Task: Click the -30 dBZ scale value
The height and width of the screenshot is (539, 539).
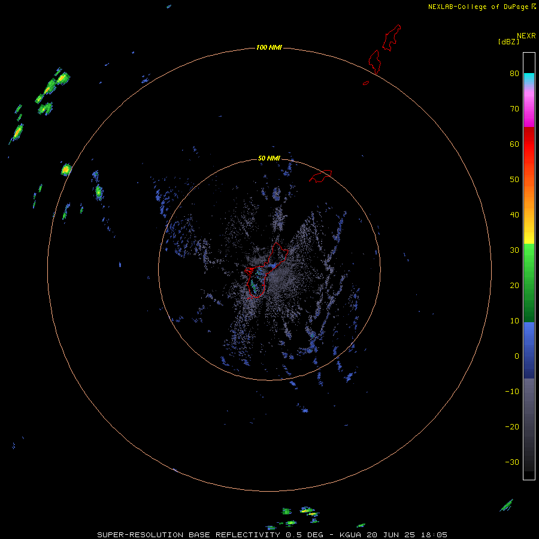Action: [512, 462]
